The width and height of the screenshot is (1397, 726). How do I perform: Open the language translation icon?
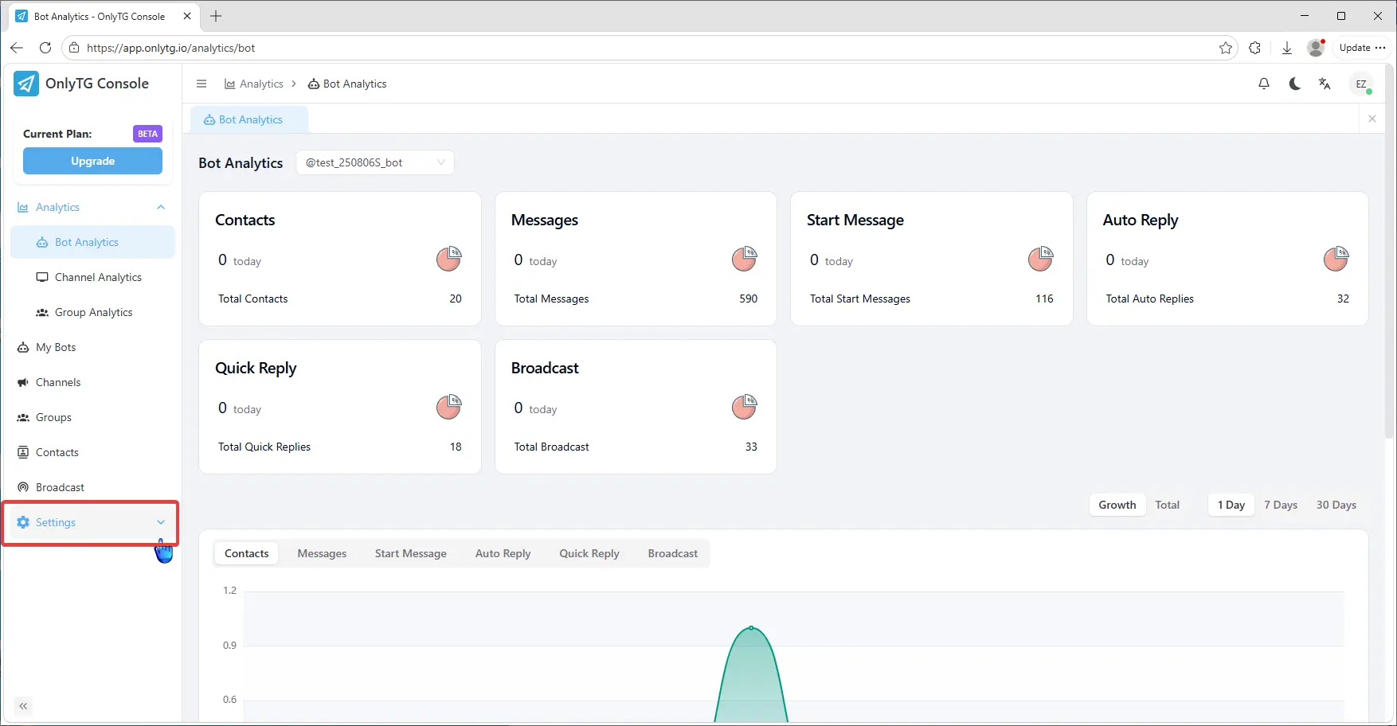pos(1325,84)
